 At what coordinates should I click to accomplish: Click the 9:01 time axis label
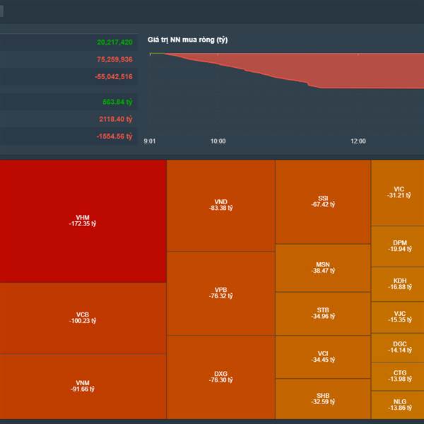click(150, 141)
